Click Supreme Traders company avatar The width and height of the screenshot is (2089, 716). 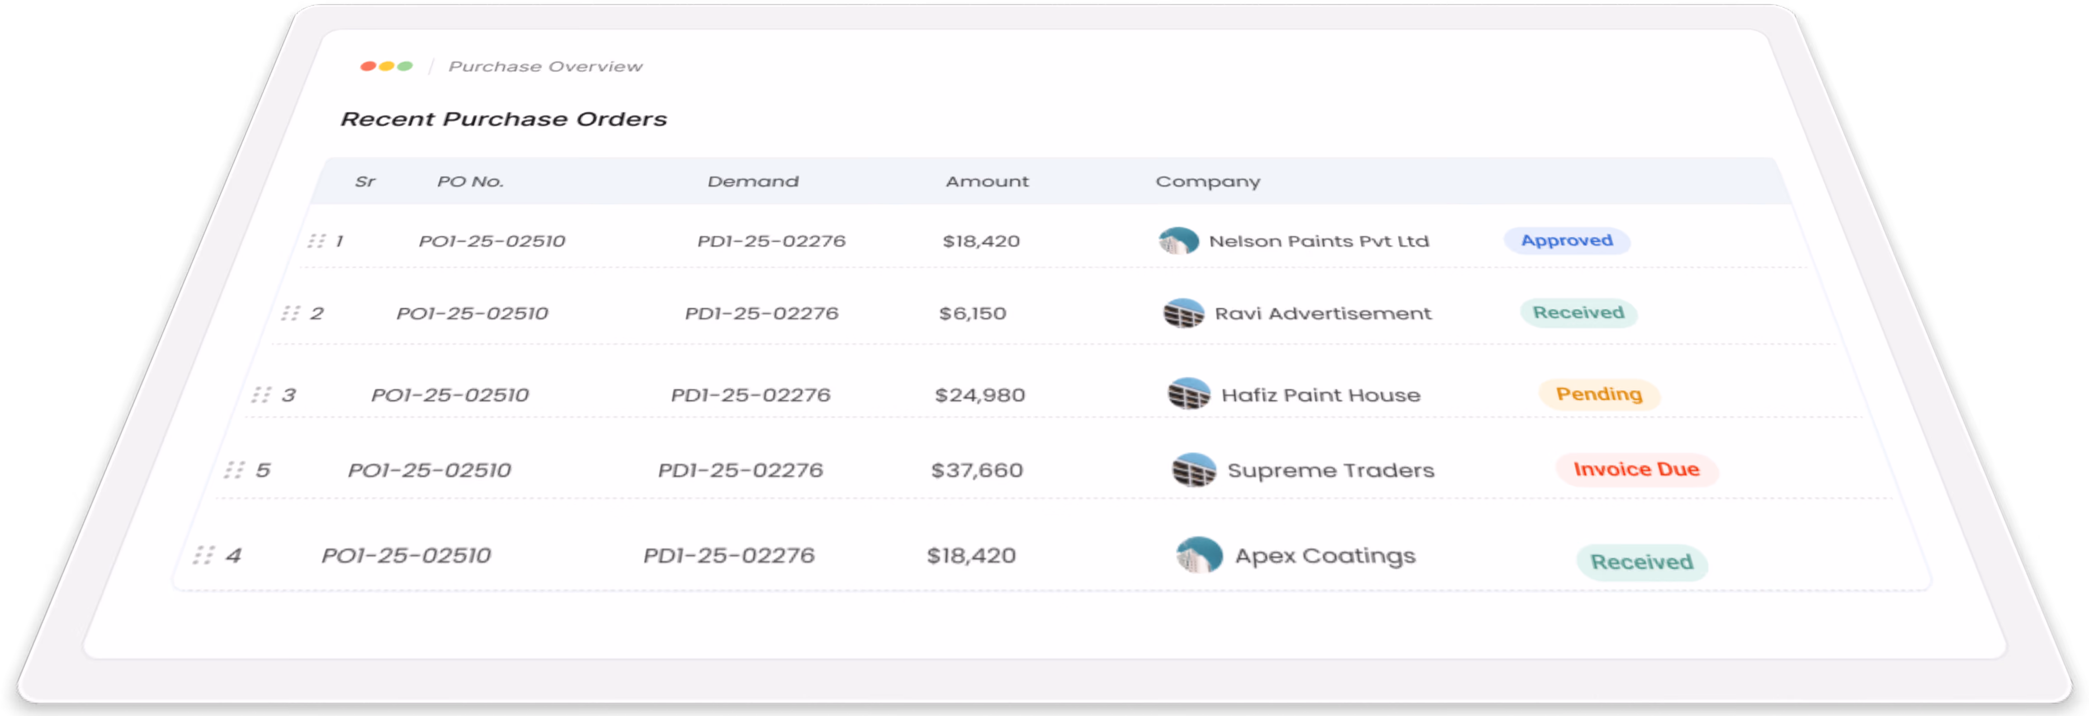click(x=1194, y=470)
